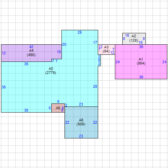Click the 12 dimension on A4's left edge
The height and width of the screenshot is (168, 168).
(x=4, y=53)
